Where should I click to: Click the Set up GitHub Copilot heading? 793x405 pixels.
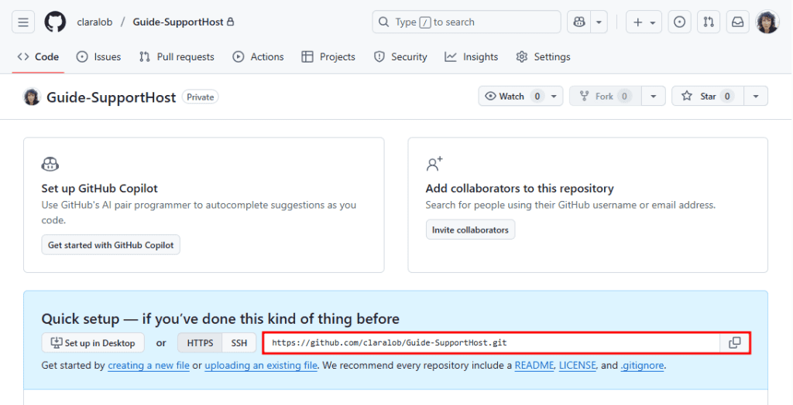(100, 189)
